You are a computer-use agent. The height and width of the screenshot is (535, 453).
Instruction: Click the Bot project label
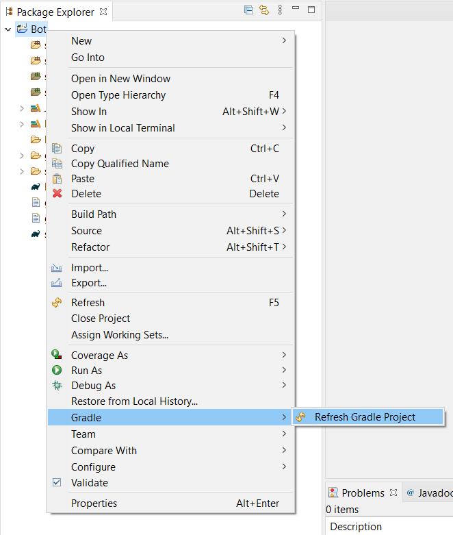pyautogui.click(x=38, y=29)
